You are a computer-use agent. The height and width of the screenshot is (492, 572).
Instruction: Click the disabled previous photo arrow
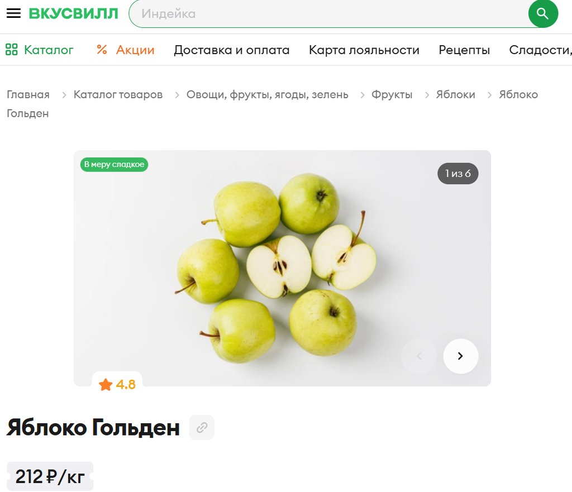419,356
